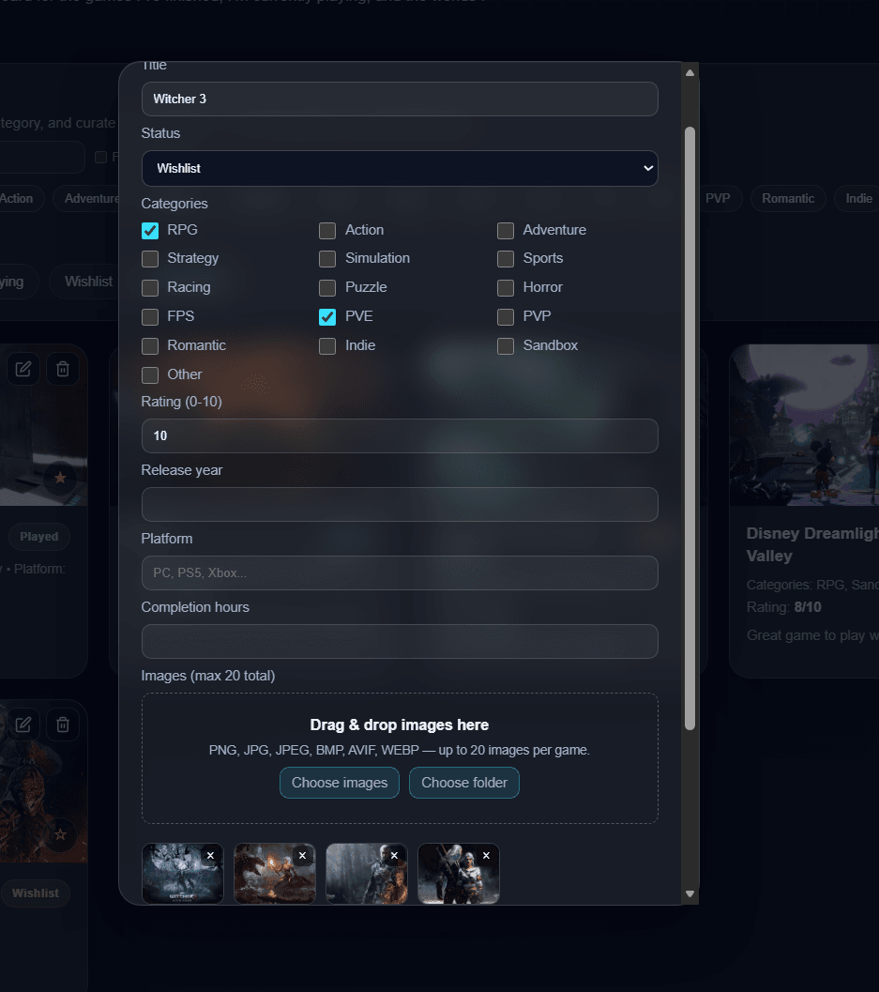Check the FPS category box

coord(150,316)
